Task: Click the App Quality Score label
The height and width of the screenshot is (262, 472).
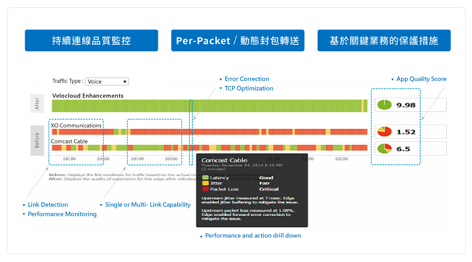Action: [422, 79]
